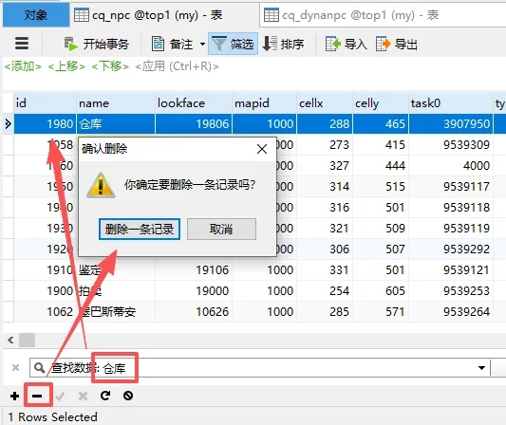Click the Memo (备注) toolbar button
Viewport: 506px width, 425px height.
(173, 44)
